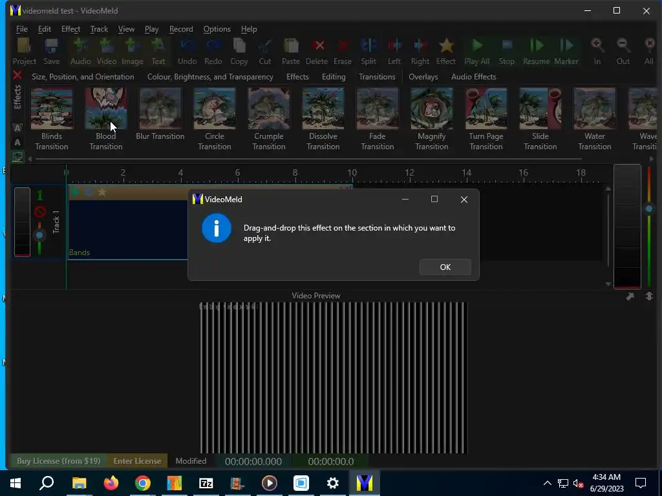
Task: Select the Crumple Transition thumbnail
Action: (269, 108)
